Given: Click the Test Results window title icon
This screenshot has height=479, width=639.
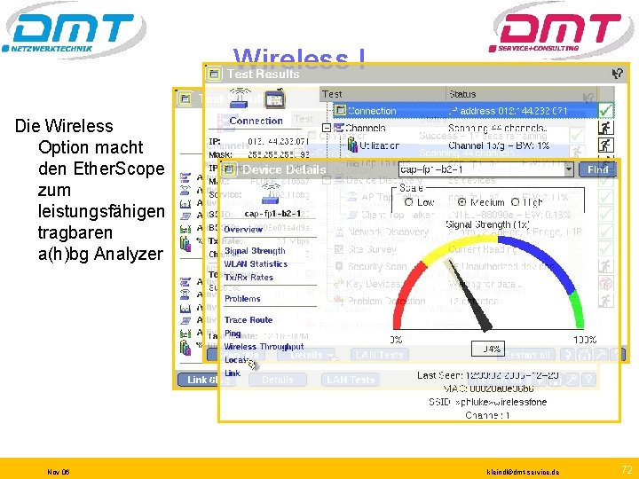Looking at the screenshot, I should 214,74.
